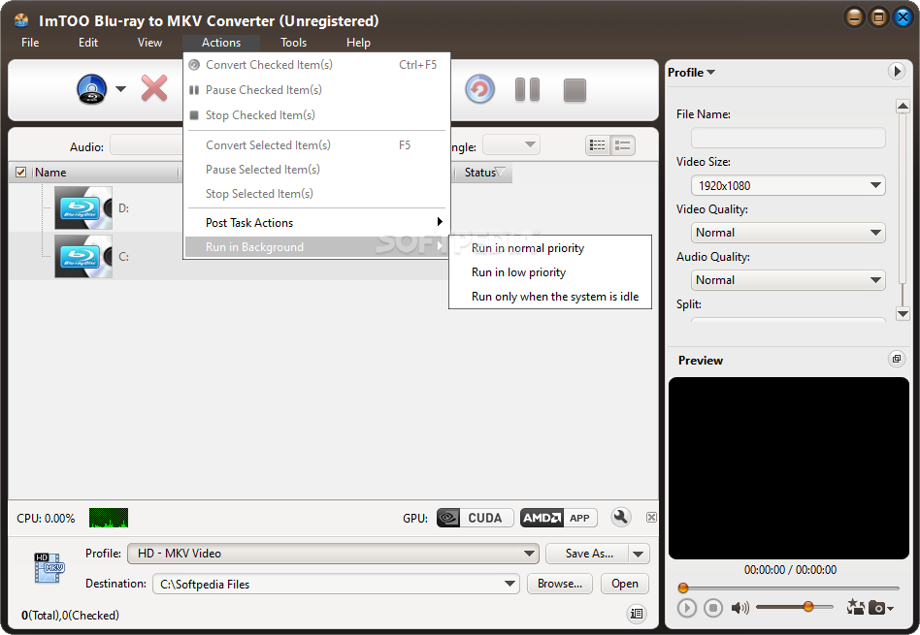Click the log view icon in the status bar
This screenshot has height=635, width=920.
click(637, 614)
